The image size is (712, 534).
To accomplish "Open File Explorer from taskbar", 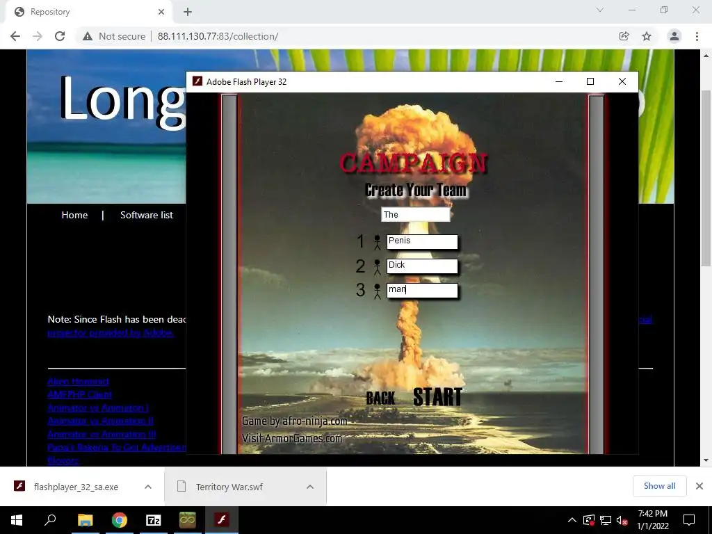I will pyautogui.click(x=85, y=520).
